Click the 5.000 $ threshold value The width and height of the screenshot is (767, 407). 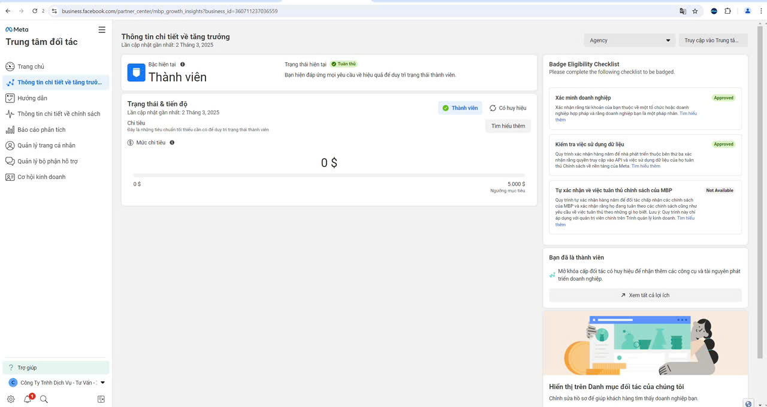(x=516, y=184)
